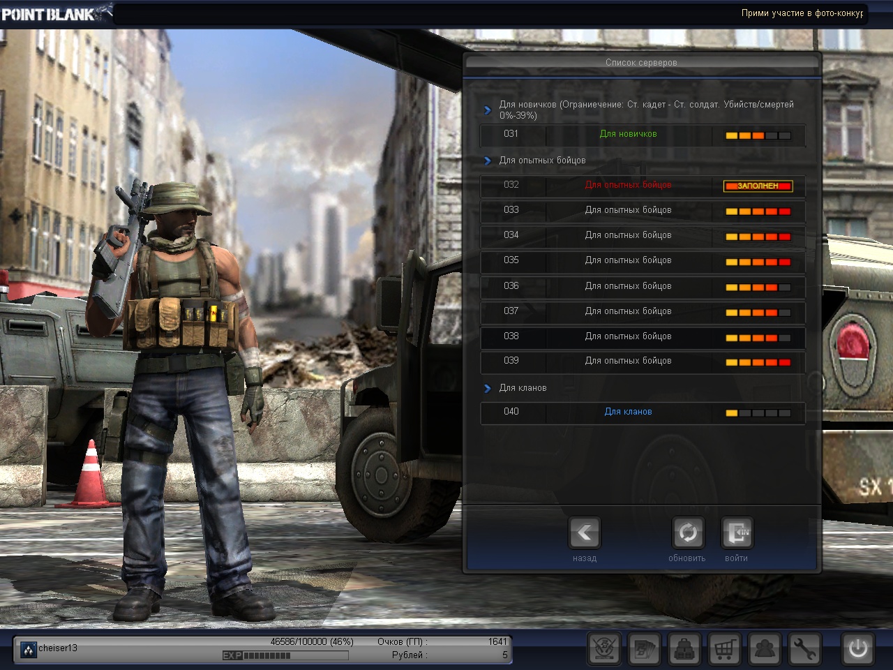The height and width of the screenshot is (670, 893).
Task: Open the shopping cart store
Action: point(724,650)
